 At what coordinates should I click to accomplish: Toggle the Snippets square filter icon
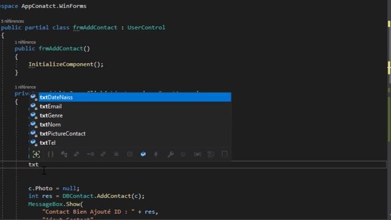(224, 154)
